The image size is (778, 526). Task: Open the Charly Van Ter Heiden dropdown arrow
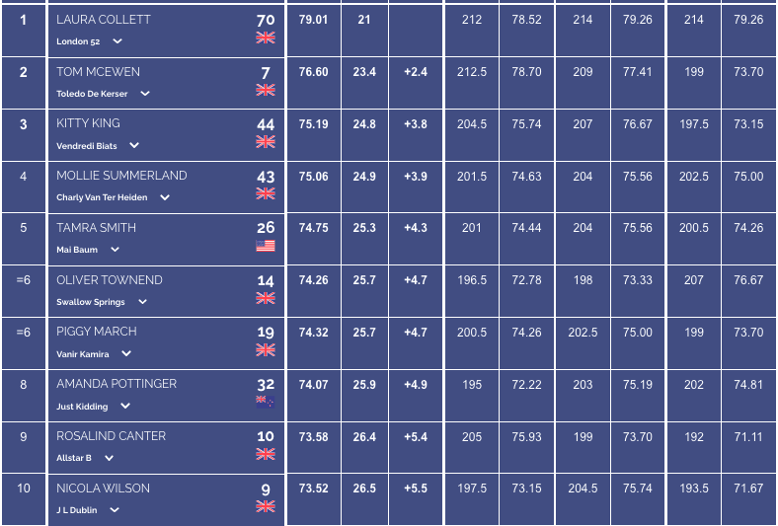(x=165, y=197)
